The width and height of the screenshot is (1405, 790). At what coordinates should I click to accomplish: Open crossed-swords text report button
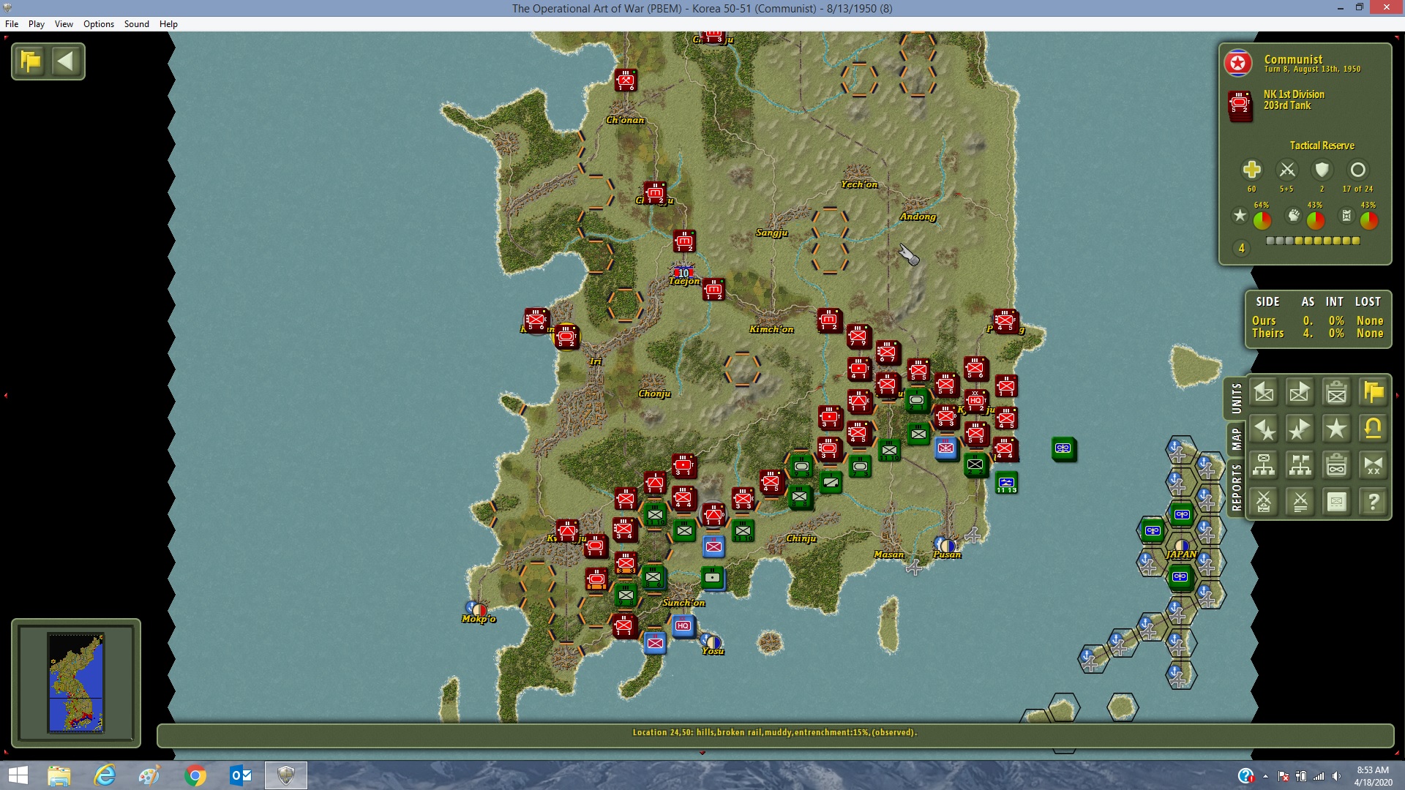(1300, 502)
